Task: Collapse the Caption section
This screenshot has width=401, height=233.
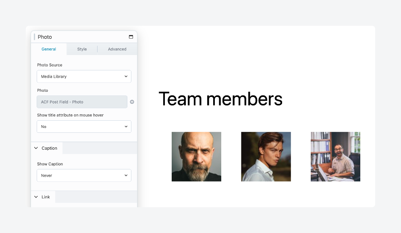Action: click(x=36, y=148)
